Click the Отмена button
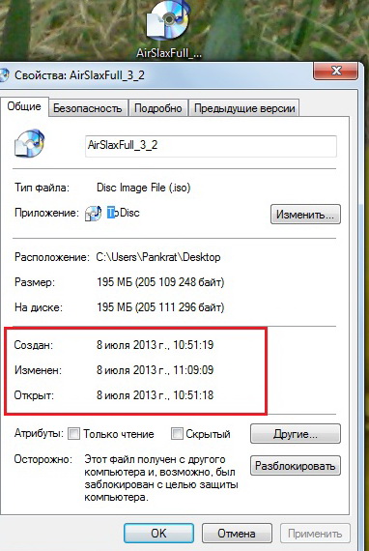369x551 pixels. coord(237,533)
